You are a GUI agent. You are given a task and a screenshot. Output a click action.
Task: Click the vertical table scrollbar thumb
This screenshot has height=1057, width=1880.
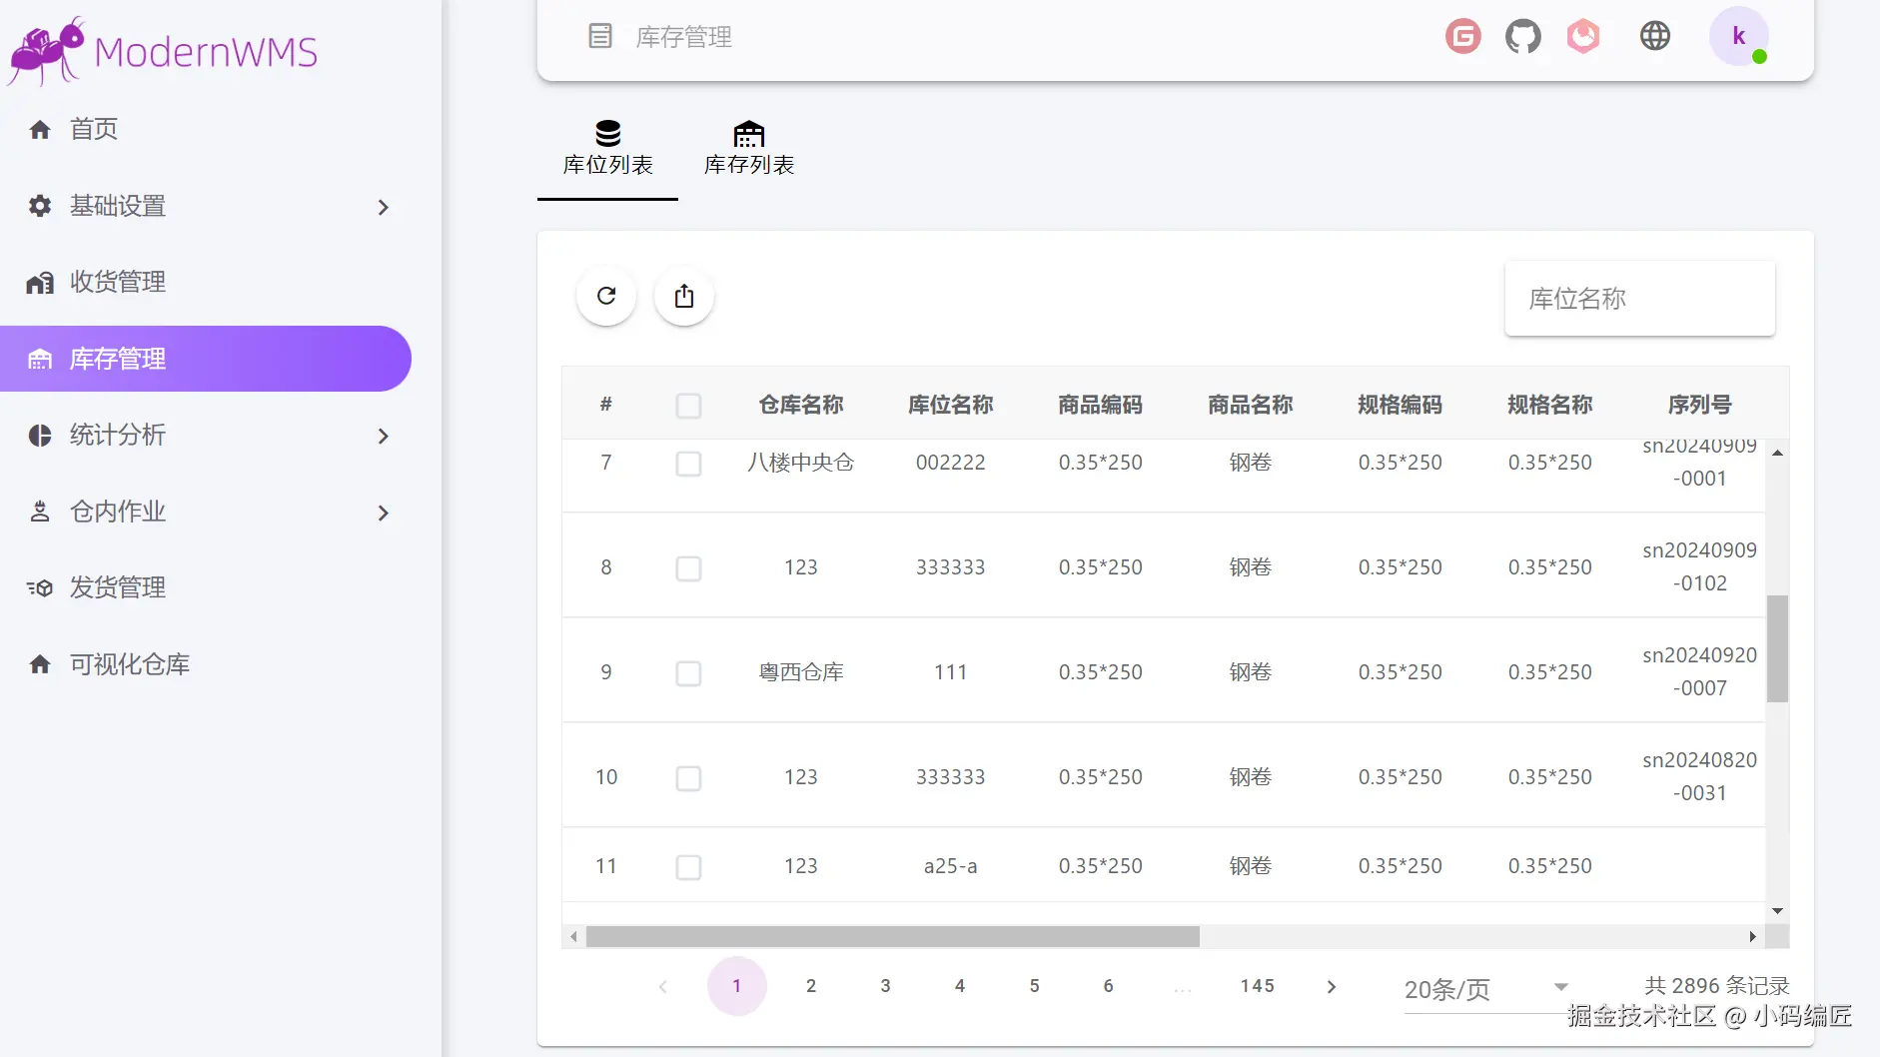click(1777, 649)
